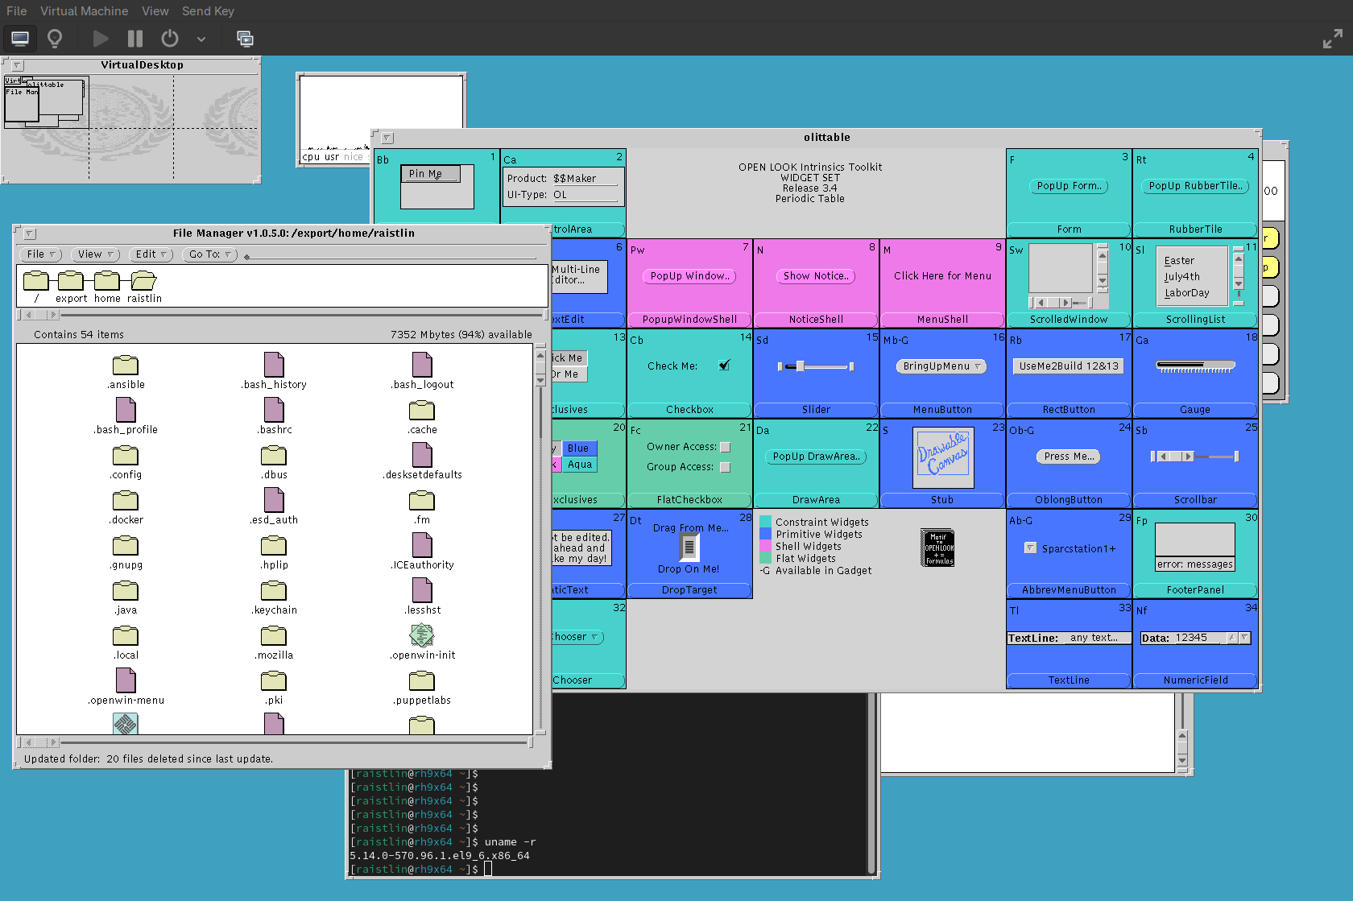Toggle the Check Me checkbox

pos(724,366)
